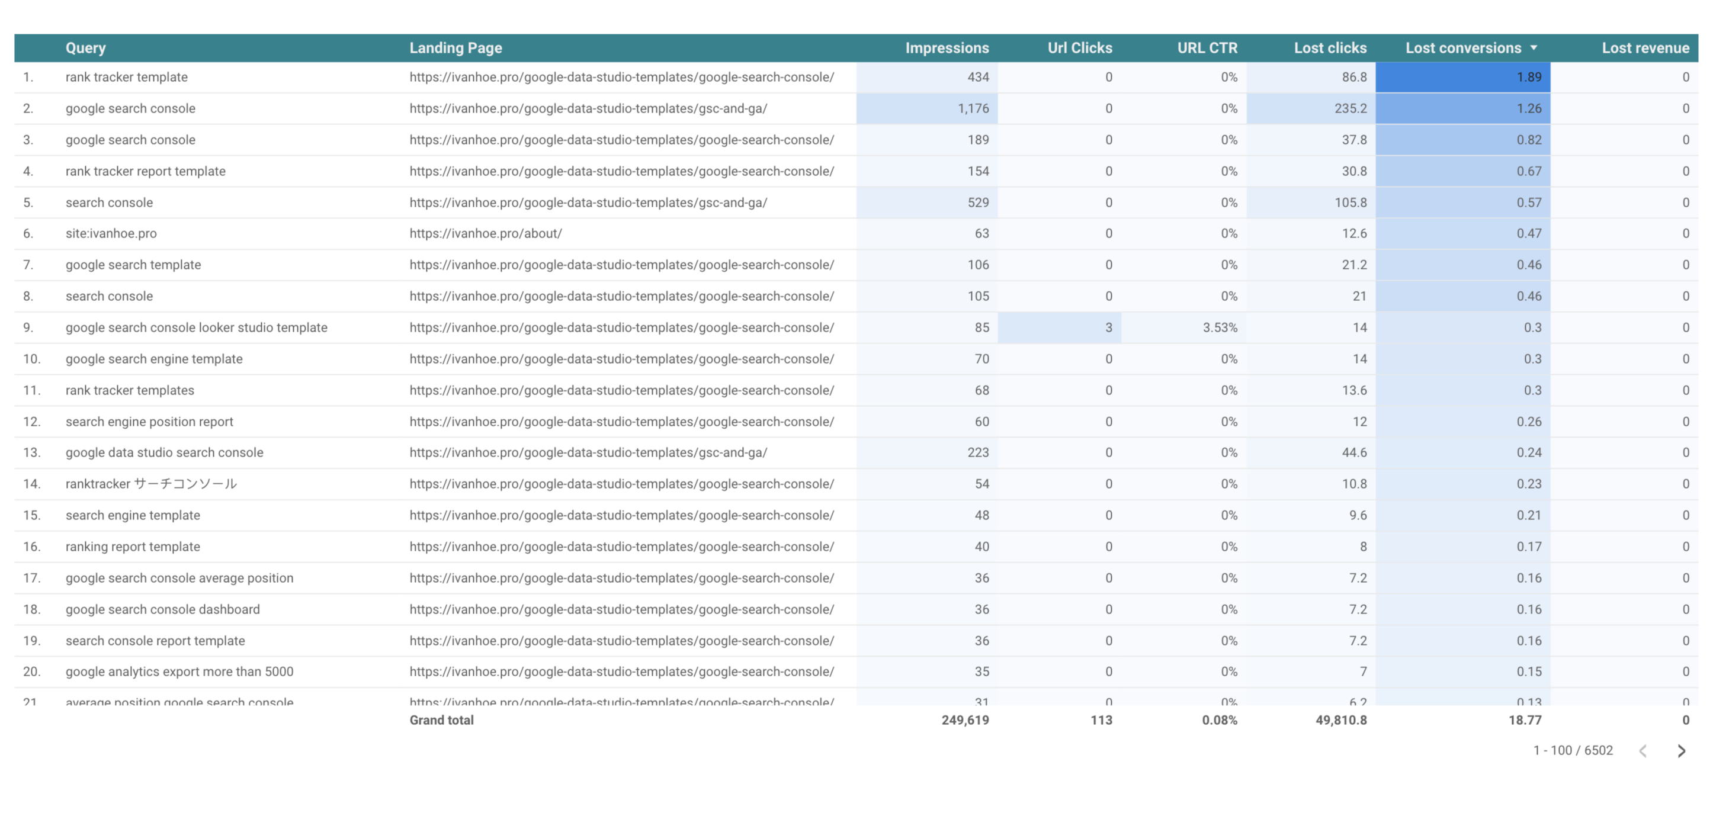Viewport: 1713px width, 816px height.
Task: Click Grand total lost clicks 49,810.8
Action: [x=1340, y=719]
